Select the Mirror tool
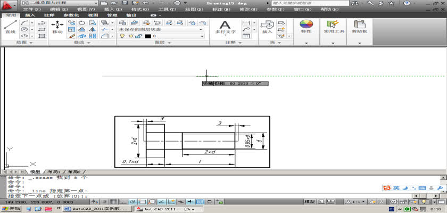 (x=92, y=29)
